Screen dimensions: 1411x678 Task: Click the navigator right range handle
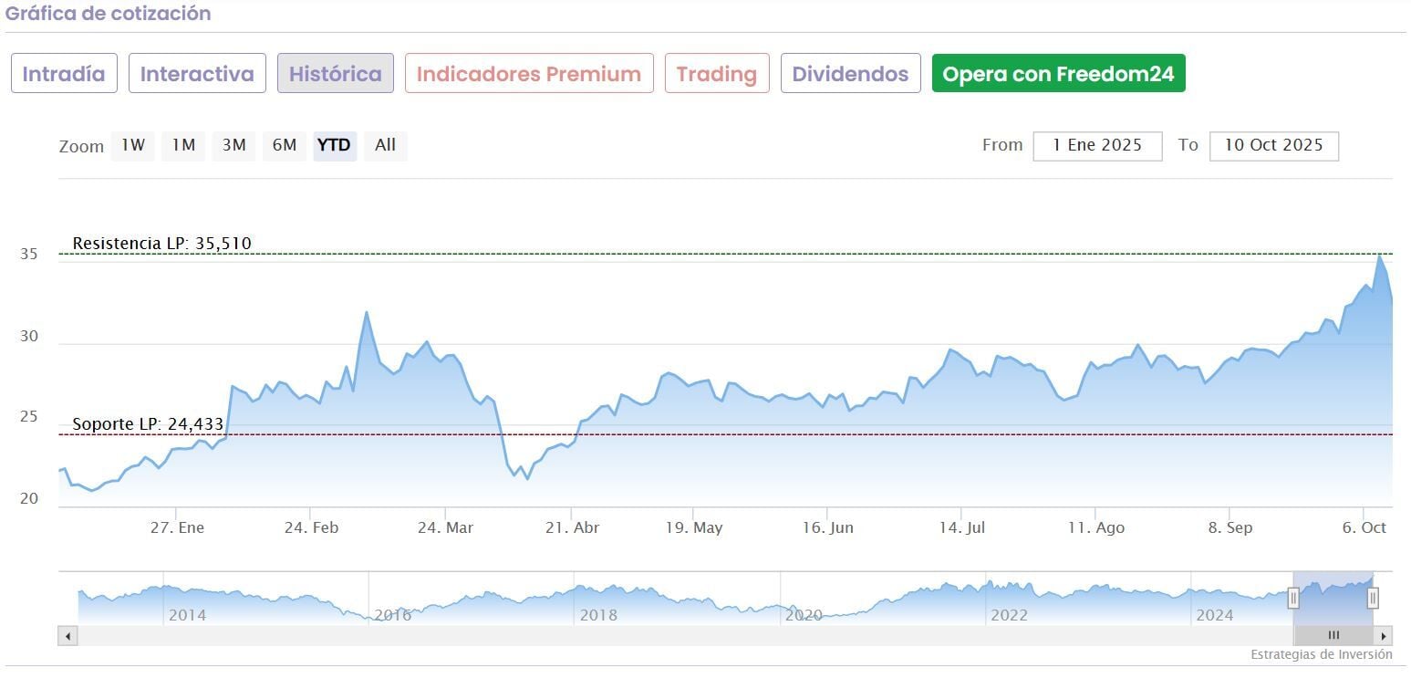click(1373, 599)
